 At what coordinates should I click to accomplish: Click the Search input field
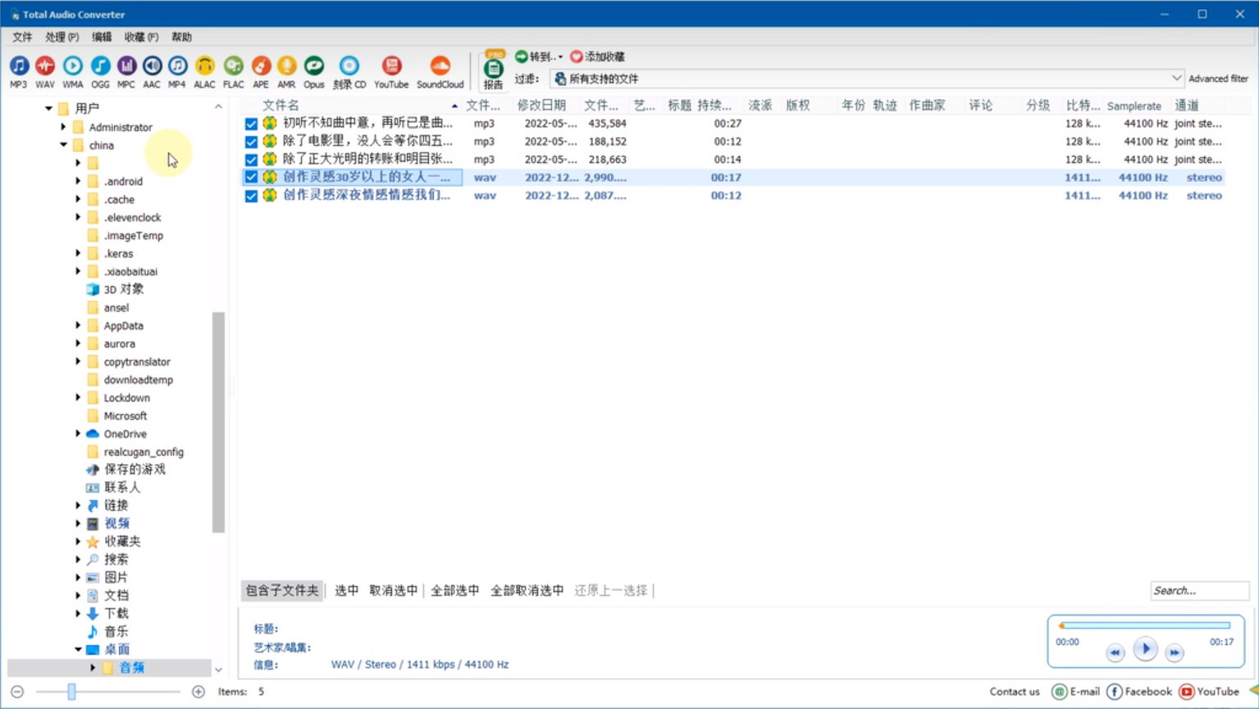(1197, 590)
